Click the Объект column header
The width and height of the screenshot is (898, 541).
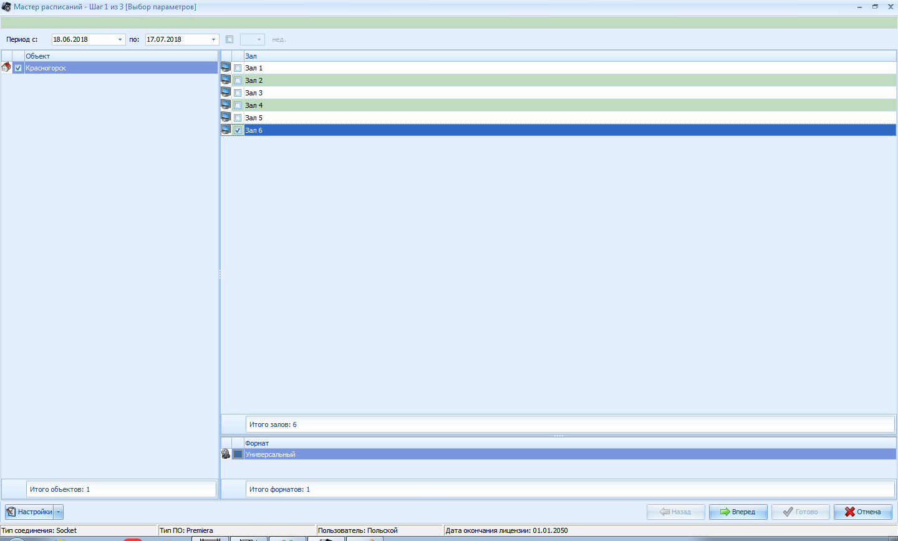tap(121, 56)
